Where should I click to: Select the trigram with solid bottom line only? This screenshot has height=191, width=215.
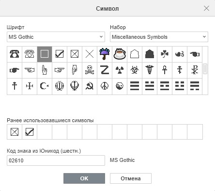click(x=180, y=86)
